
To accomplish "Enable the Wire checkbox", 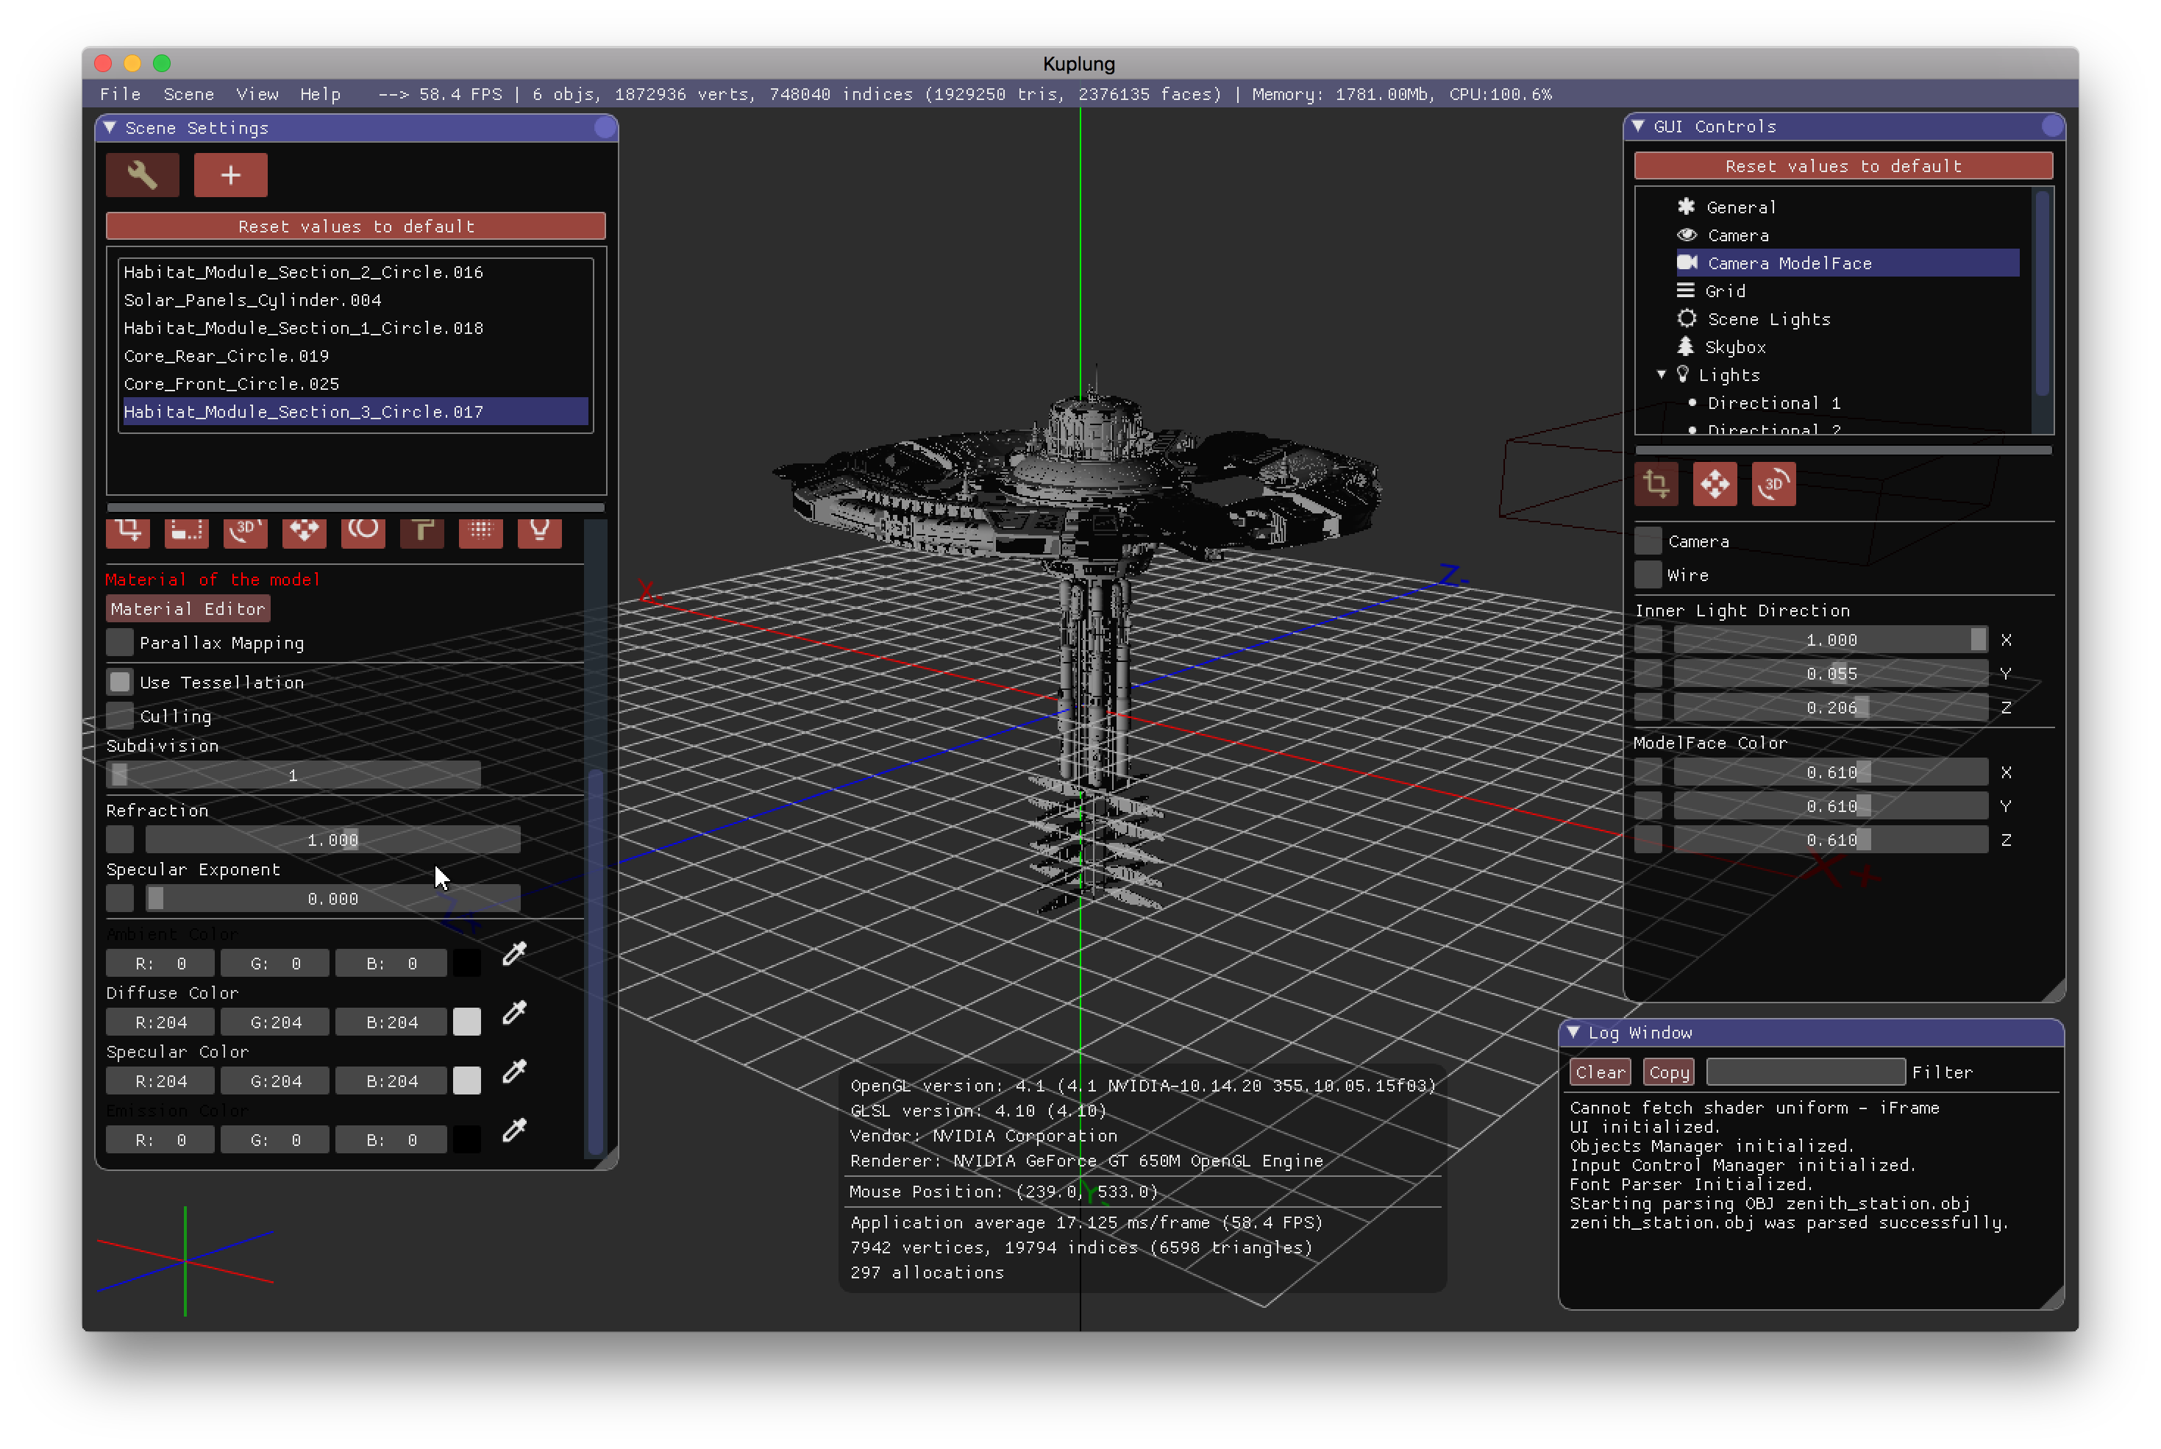I will pos(1648,574).
